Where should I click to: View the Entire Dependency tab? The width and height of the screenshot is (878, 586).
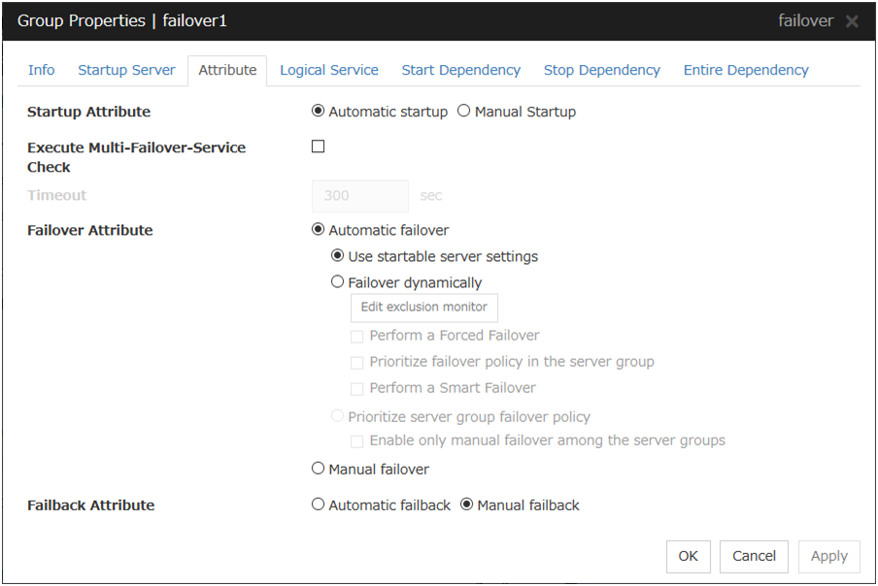tap(745, 70)
